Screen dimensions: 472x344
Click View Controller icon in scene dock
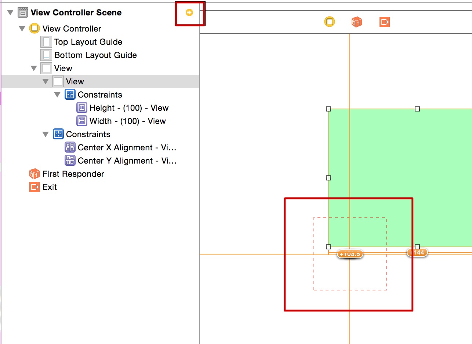pyautogui.click(x=330, y=22)
